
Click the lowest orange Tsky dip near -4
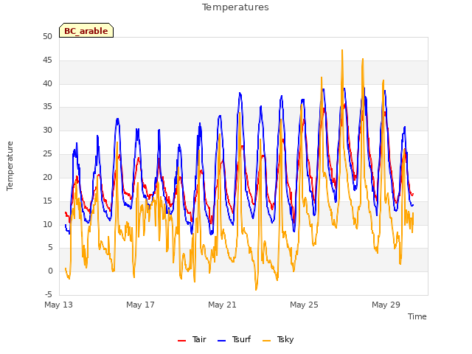[x=256, y=290]
